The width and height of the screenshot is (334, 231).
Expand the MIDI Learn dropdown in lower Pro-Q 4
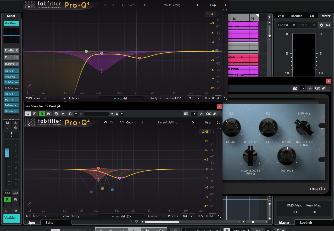coord(45,216)
